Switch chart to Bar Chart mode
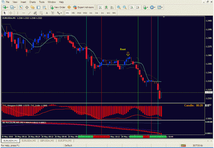Image resolution: width=214 pixels, height=148 pixels. [100, 7]
